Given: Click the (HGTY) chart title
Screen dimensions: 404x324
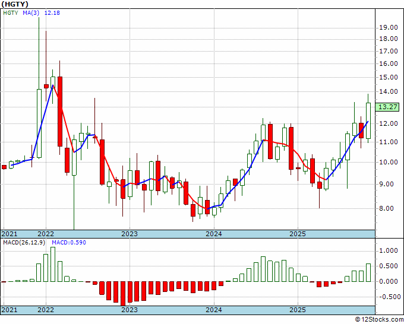Looking at the screenshot, I should click(x=15, y=4).
